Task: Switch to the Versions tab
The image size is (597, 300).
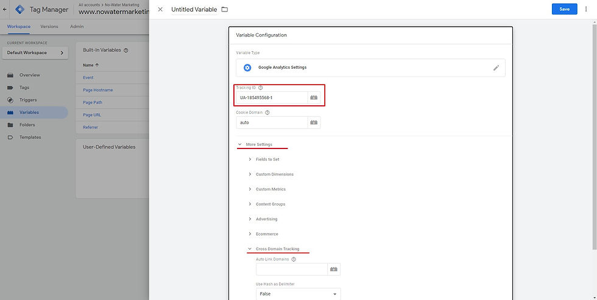Action: pyautogui.click(x=49, y=27)
